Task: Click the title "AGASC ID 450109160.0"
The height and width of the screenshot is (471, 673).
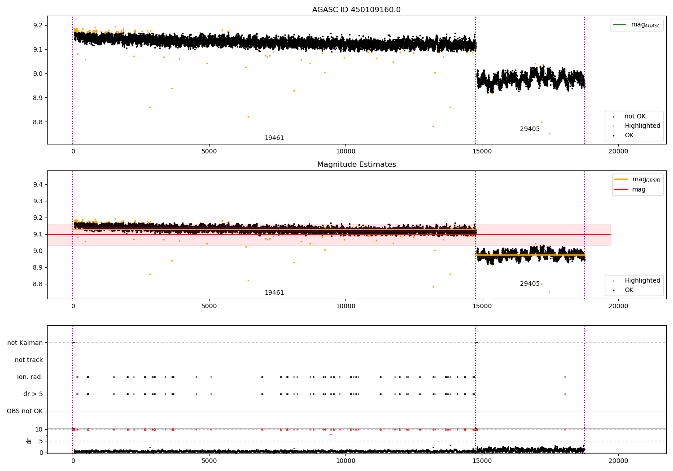Action: [356, 10]
